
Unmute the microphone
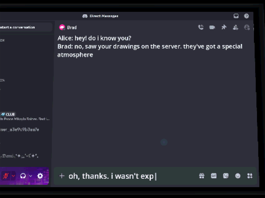pos(6,176)
